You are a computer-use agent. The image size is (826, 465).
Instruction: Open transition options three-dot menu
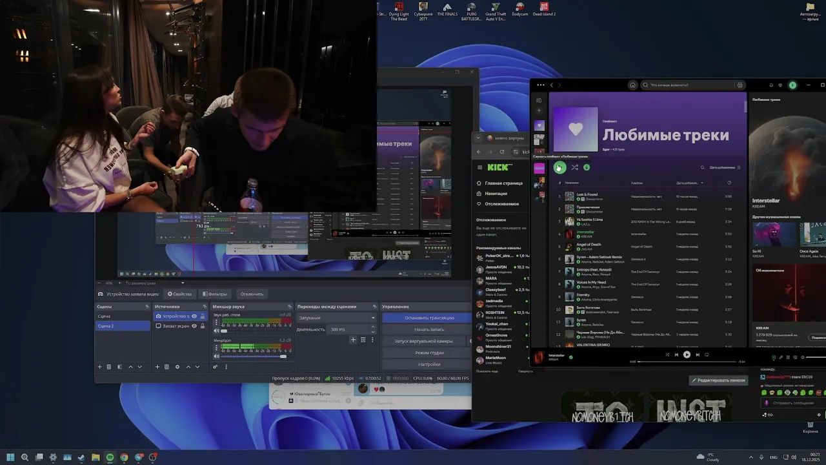[x=372, y=340]
